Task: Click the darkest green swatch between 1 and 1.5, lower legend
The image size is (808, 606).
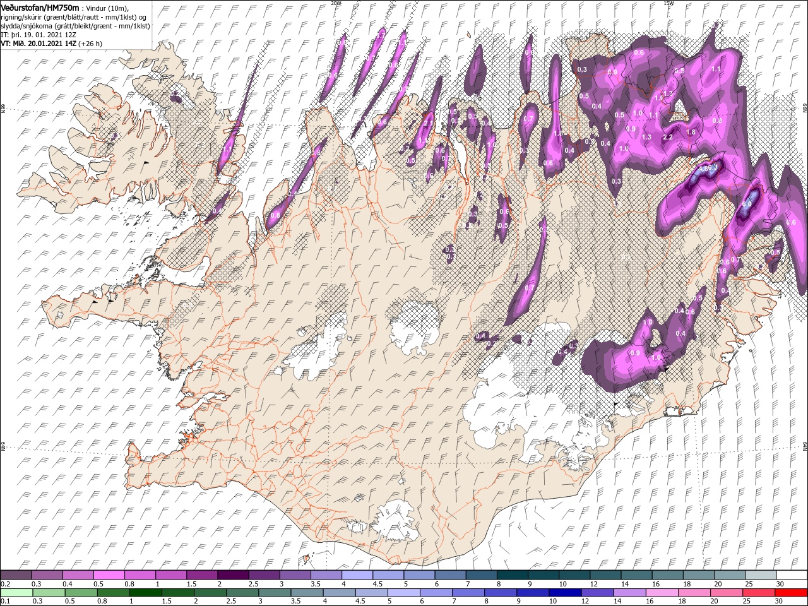Action: point(145,593)
